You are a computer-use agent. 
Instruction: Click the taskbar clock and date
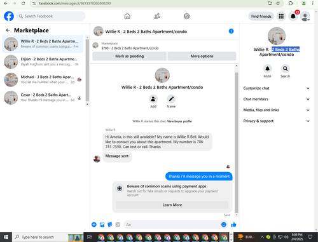pos(297,237)
